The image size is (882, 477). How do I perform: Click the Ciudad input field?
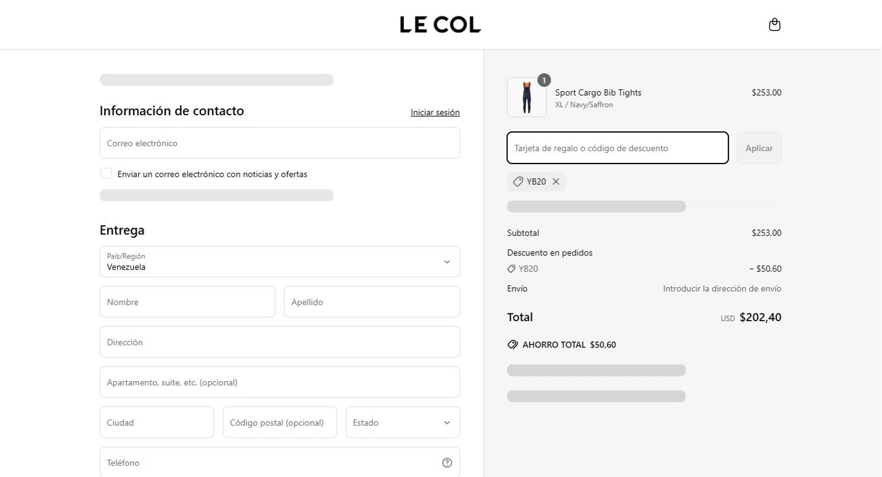pos(157,422)
